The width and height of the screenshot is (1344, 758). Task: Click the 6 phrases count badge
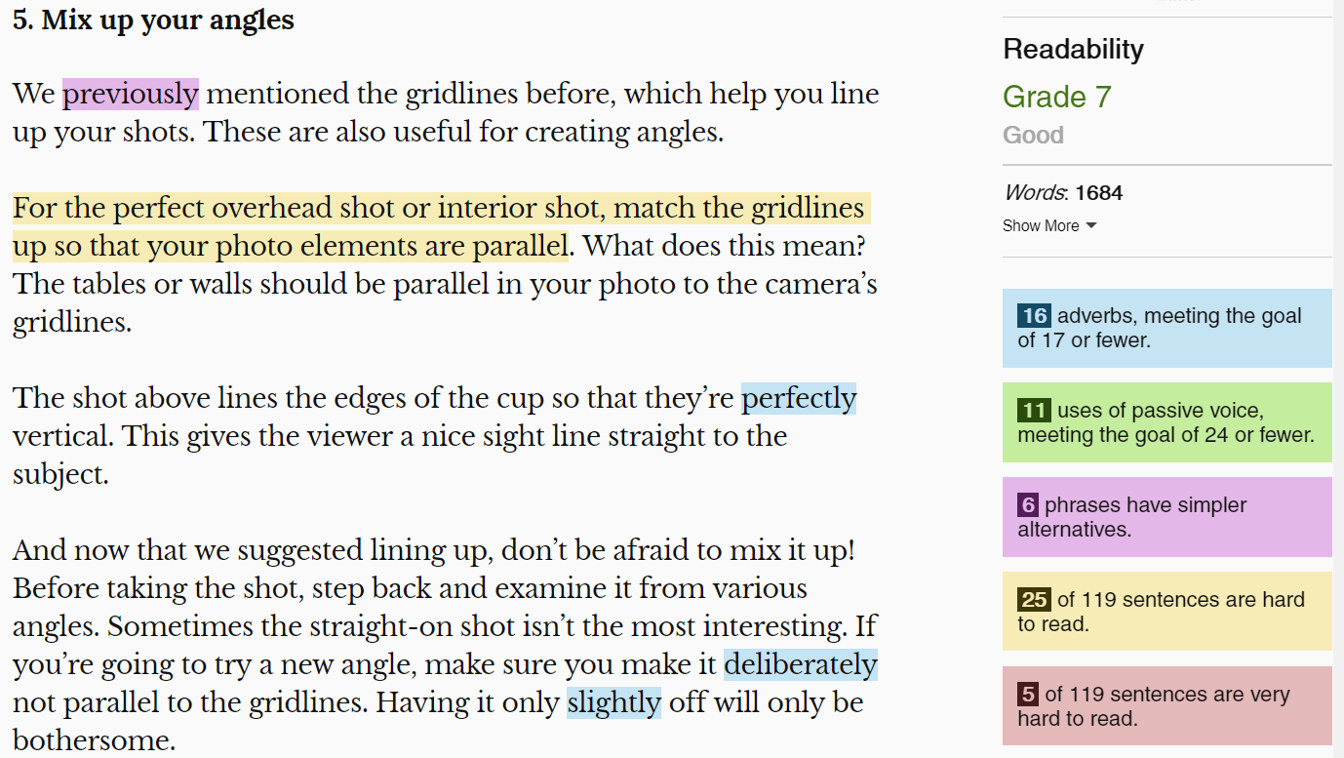tap(1027, 505)
